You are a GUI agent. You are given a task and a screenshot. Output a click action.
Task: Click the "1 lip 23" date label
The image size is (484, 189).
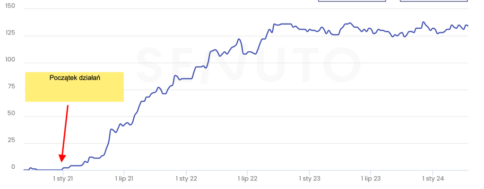(371, 179)
